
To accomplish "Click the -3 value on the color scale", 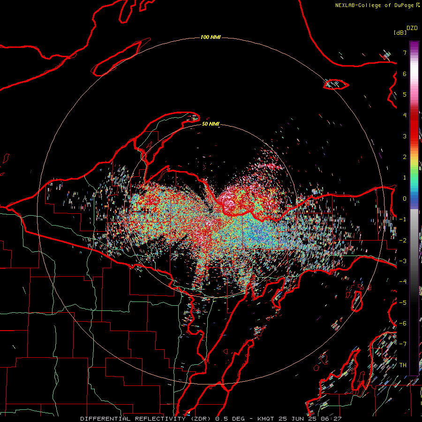I will pyautogui.click(x=403, y=261).
